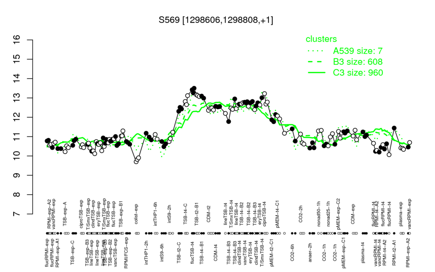Click the chart title 'S569 [1298606,1298808,+1]'

[216, 20]
